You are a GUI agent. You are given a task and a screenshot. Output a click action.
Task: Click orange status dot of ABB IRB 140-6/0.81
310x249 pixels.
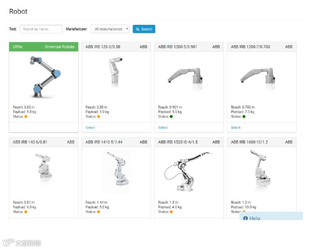pyautogui.click(x=26, y=212)
